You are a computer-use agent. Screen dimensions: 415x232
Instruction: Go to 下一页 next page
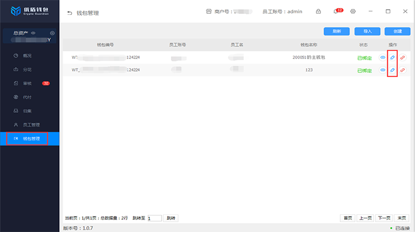[383, 218]
